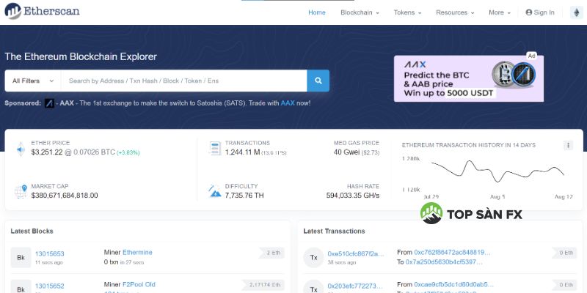
Task: Open block 13015653
Action: pyautogui.click(x=49, y=253)
